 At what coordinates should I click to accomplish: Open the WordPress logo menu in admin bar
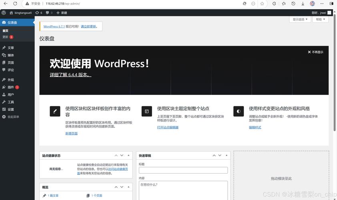pos(4,13)
